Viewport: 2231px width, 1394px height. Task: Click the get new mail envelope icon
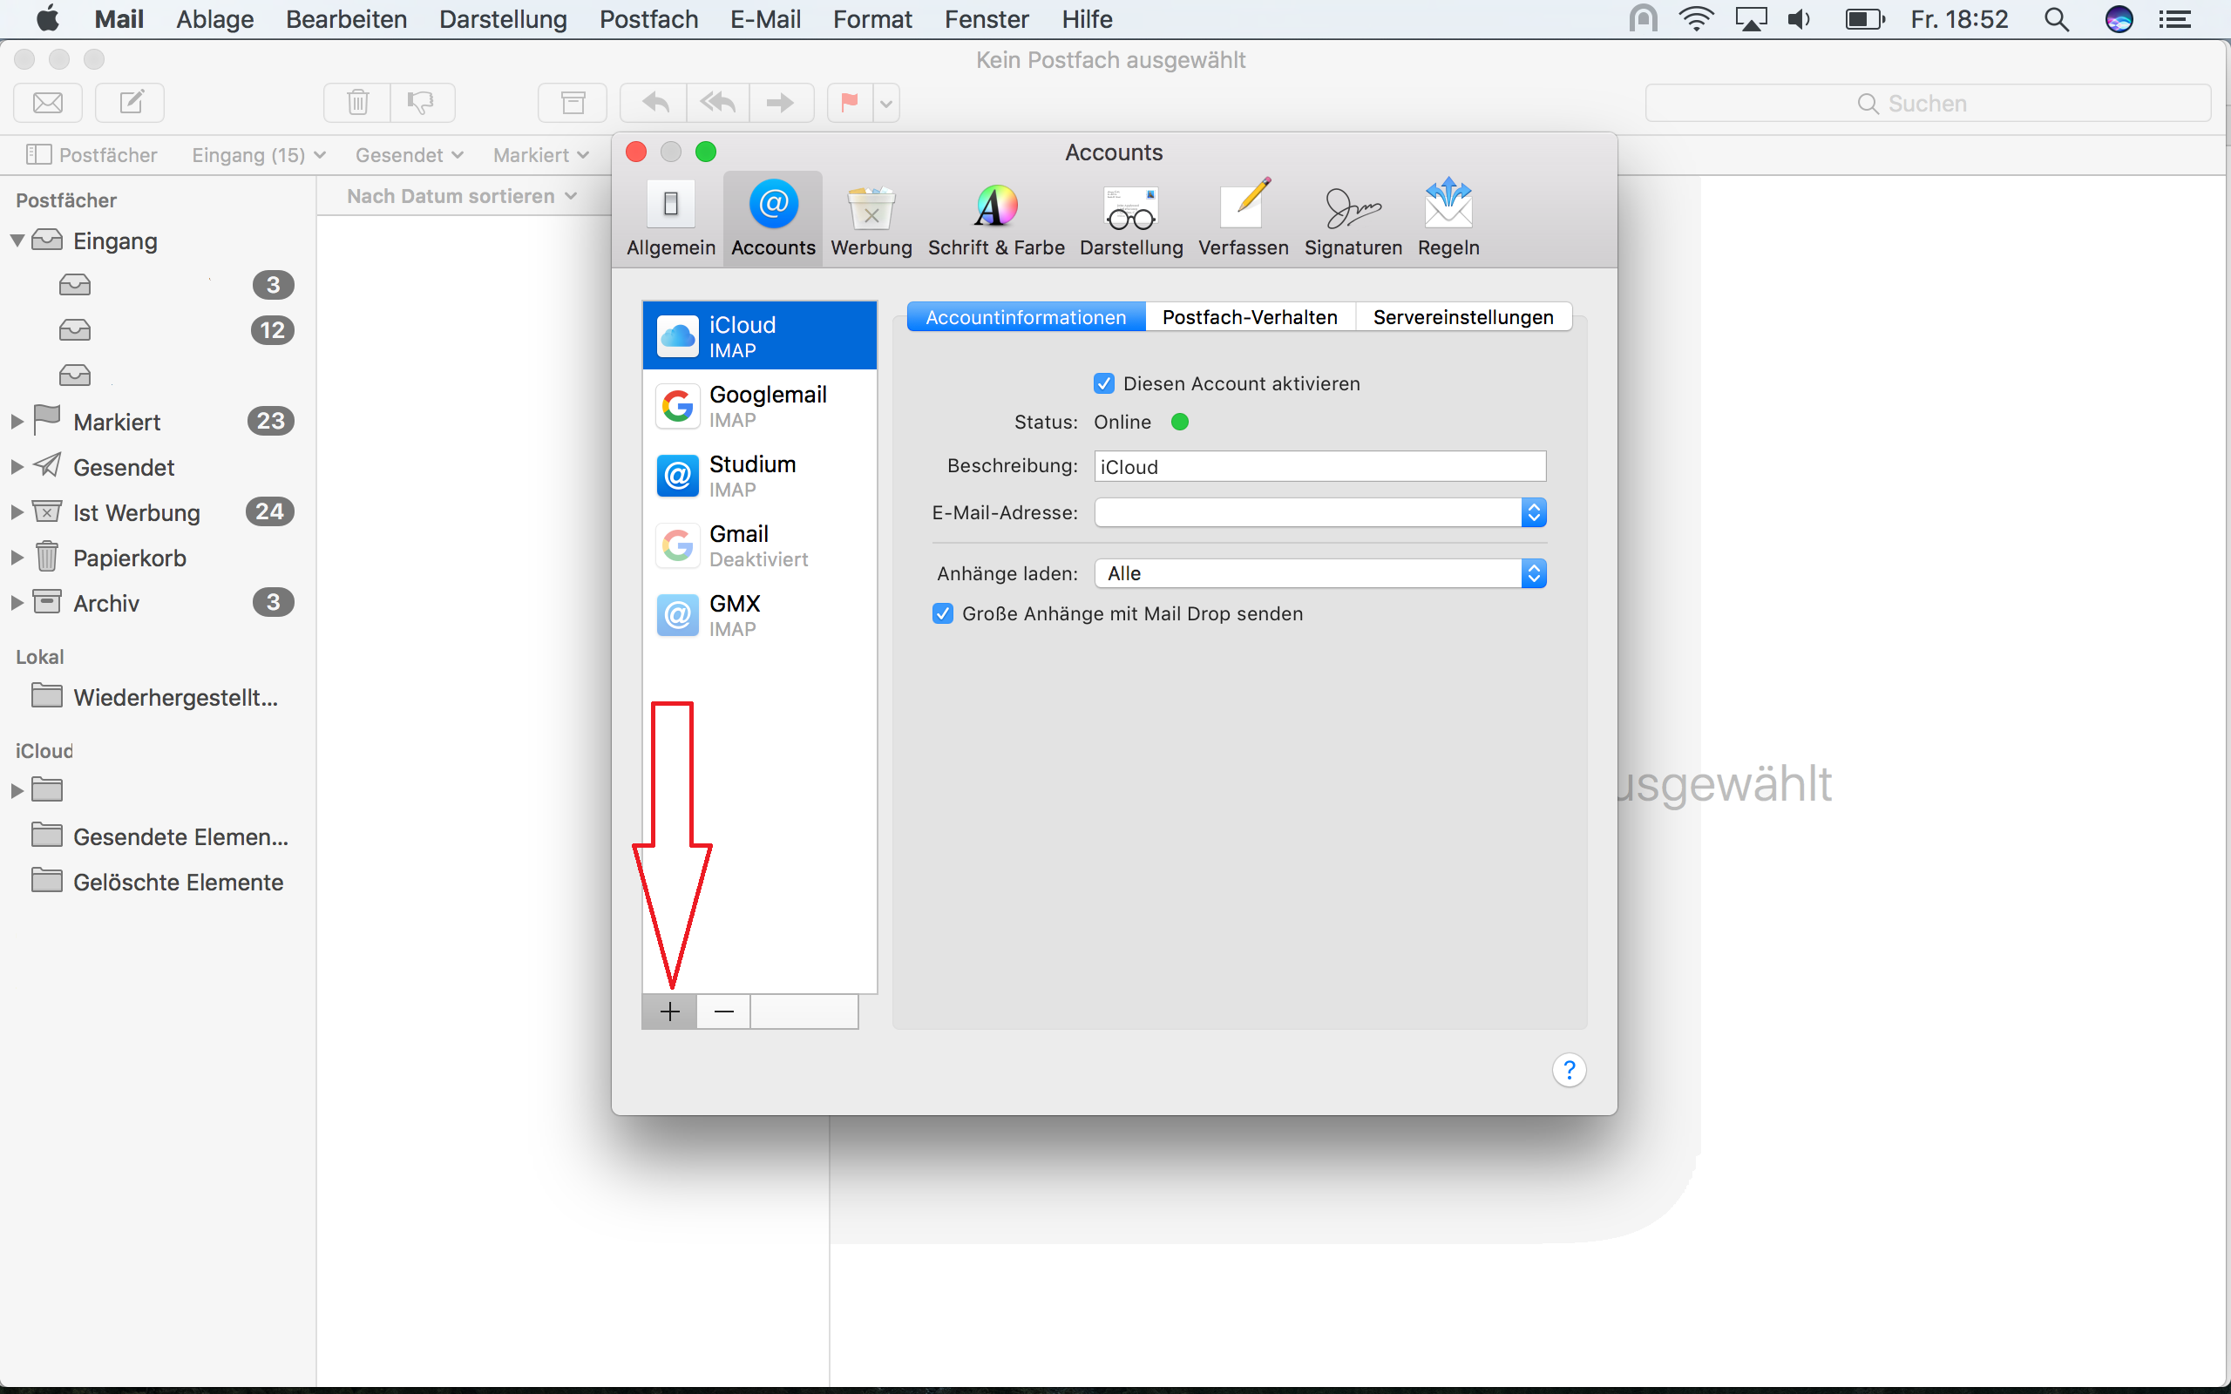click(x=48, y=102)
